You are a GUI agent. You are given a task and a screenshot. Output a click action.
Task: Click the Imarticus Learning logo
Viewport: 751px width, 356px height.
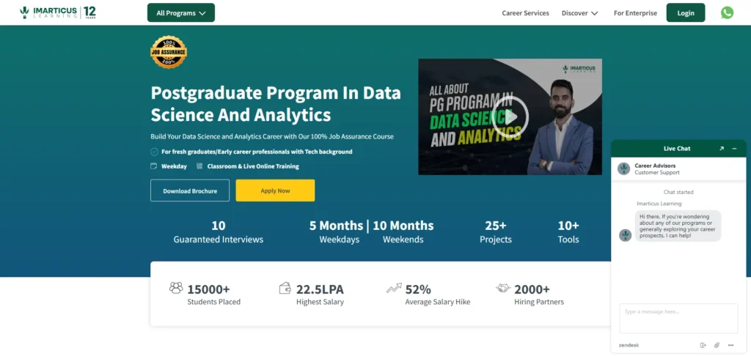tap(58, 12)
